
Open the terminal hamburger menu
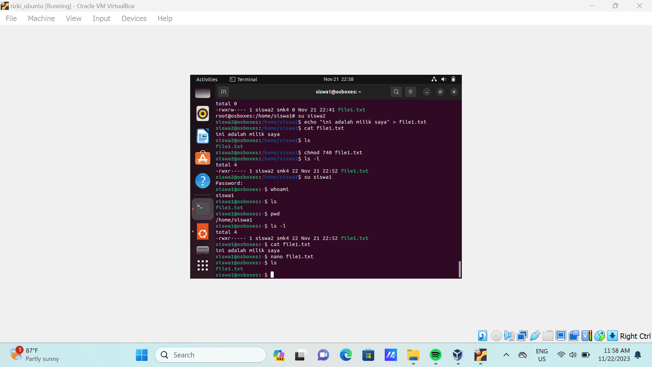click(x=411, y=92)
